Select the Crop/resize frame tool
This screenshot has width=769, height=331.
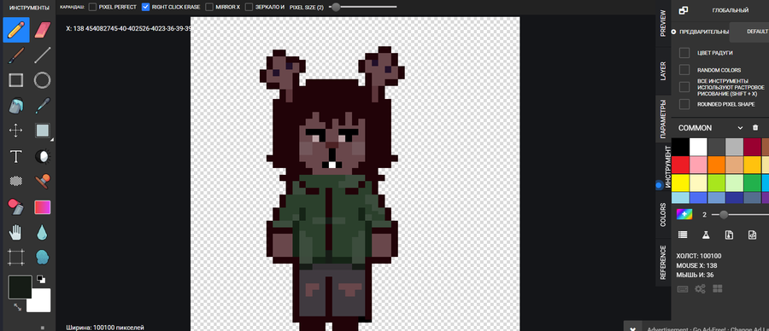16,257
